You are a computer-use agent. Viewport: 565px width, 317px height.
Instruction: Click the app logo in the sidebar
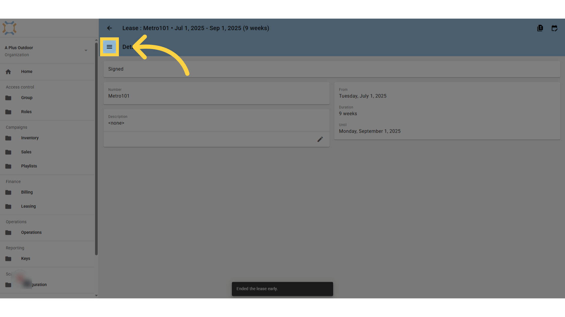pyautogui.click(x=9, y=28)
